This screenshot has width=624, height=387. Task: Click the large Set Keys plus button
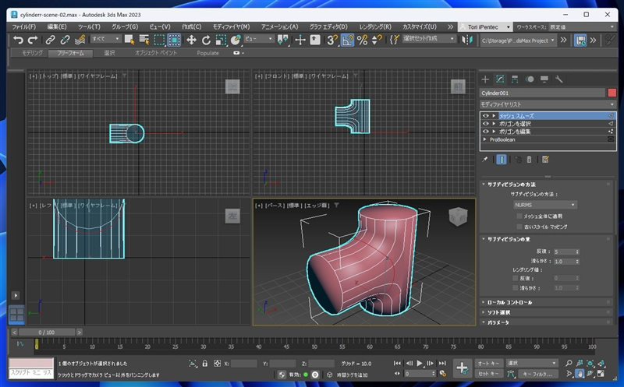(x=462, y=368)
